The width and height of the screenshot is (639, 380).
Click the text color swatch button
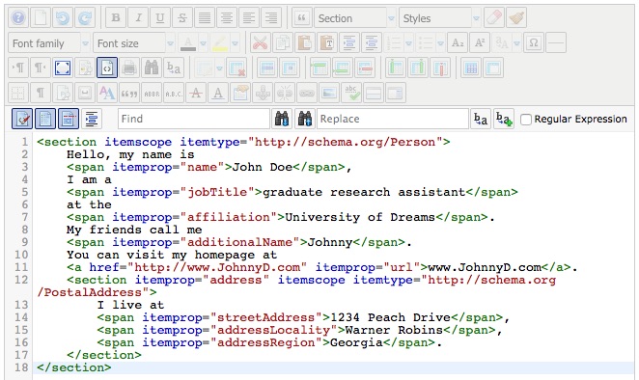[x=188, y=43]
